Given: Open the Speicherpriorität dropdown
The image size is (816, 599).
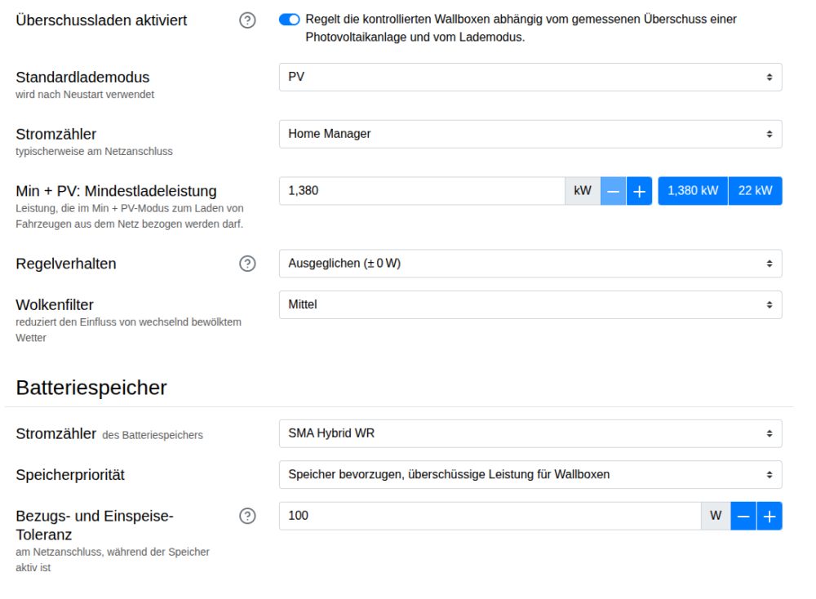Looking at the screenshot, I should click(x=530, y=474).
